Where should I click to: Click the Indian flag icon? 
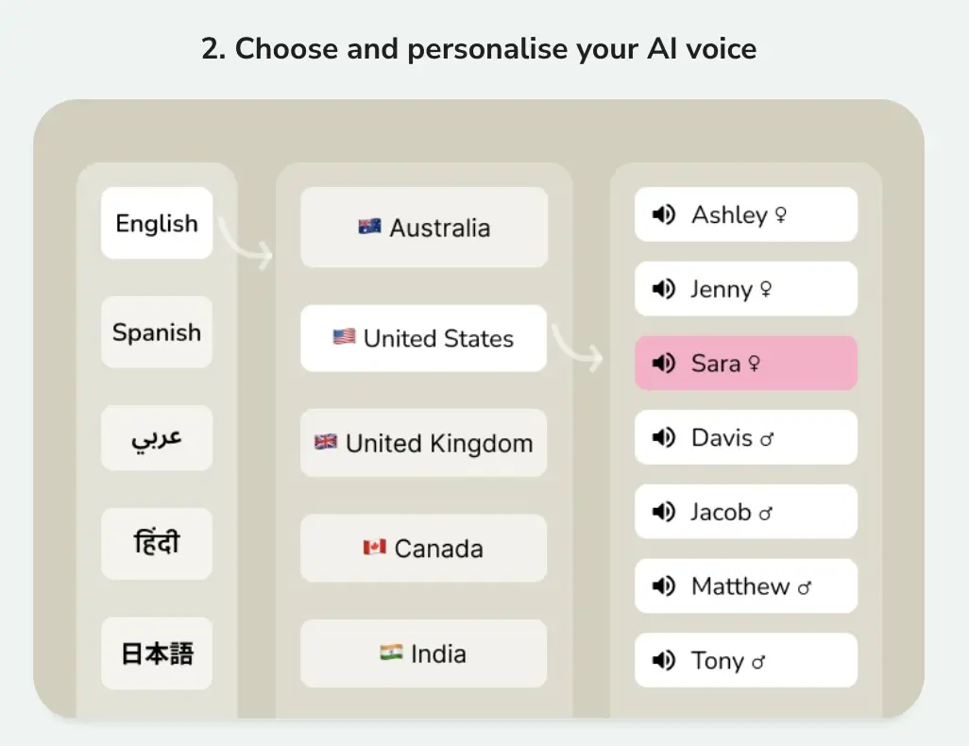391,653
